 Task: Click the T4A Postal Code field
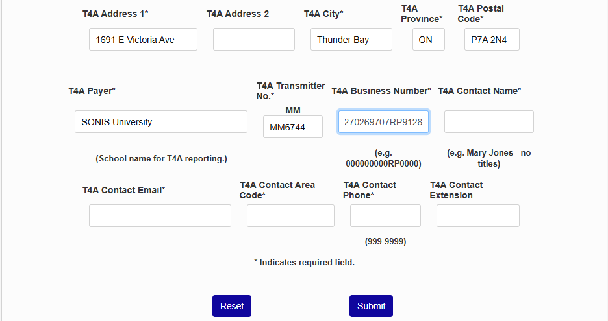click(492, 40)
